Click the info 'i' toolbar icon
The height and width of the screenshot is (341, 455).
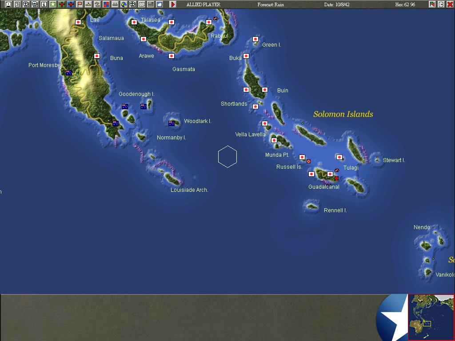click(x=44, y=4)
